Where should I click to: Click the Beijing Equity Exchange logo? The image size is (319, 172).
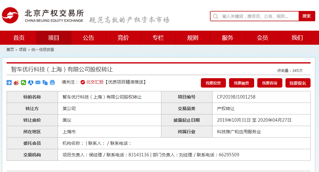(x=43, y=16)
